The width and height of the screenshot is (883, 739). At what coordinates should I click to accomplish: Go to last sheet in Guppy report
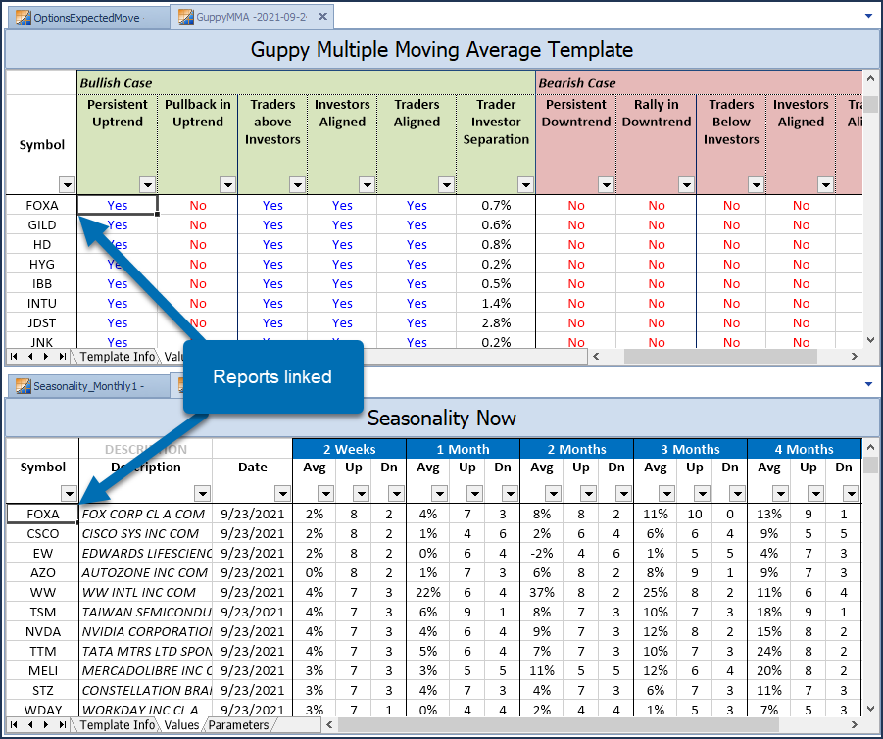(62, 356)
